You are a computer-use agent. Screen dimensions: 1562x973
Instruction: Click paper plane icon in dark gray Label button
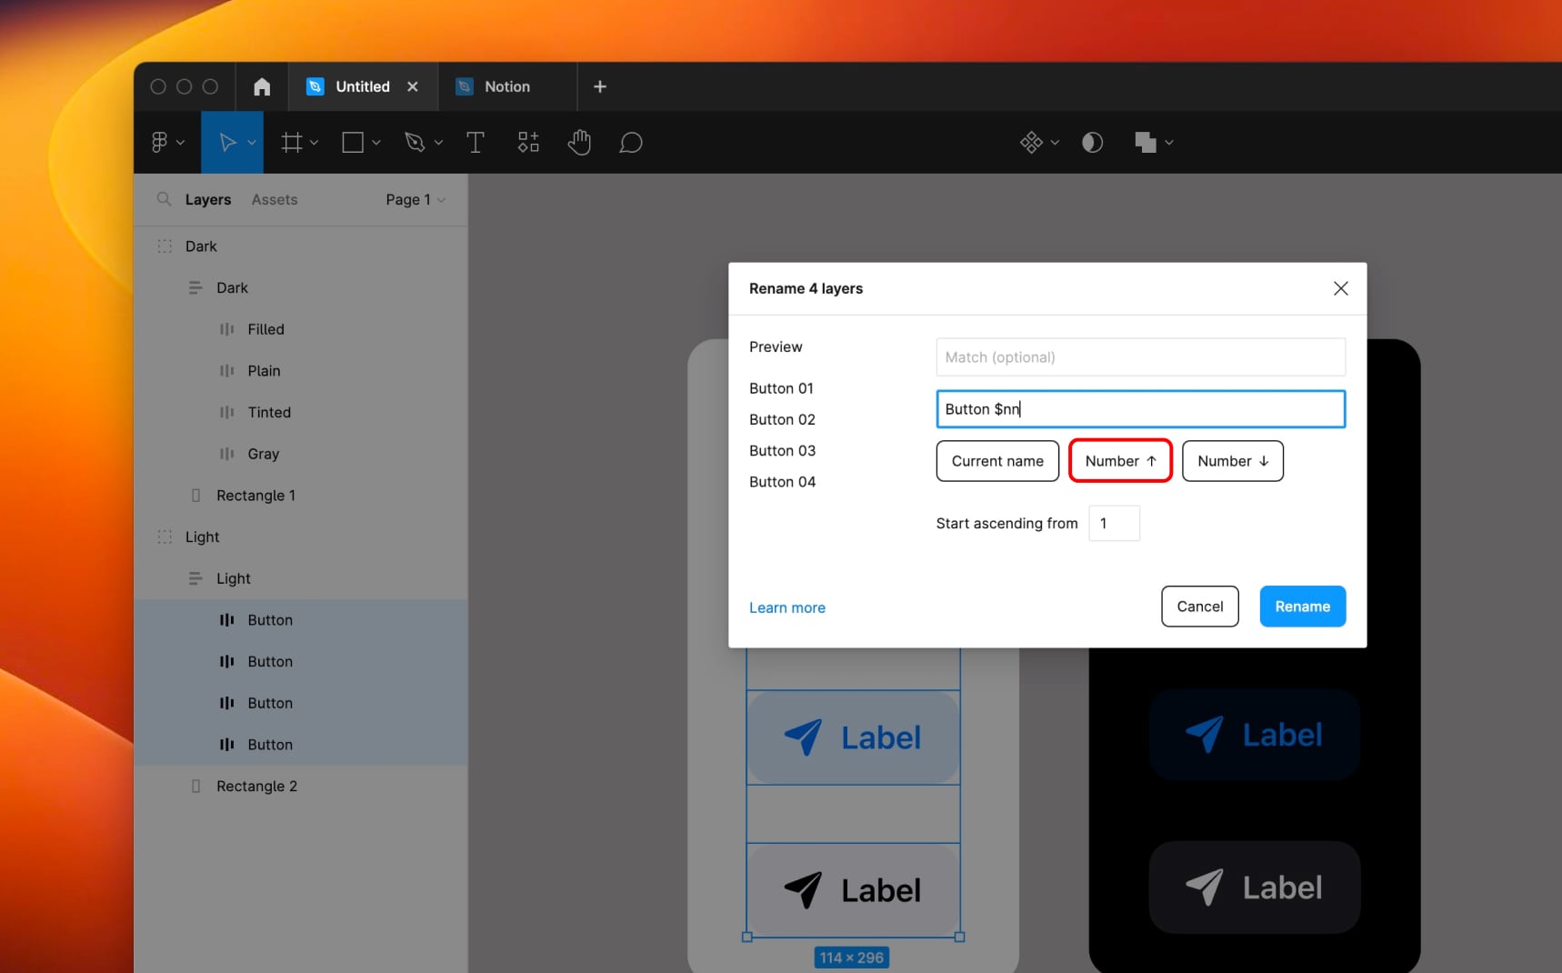(1205, 888)
